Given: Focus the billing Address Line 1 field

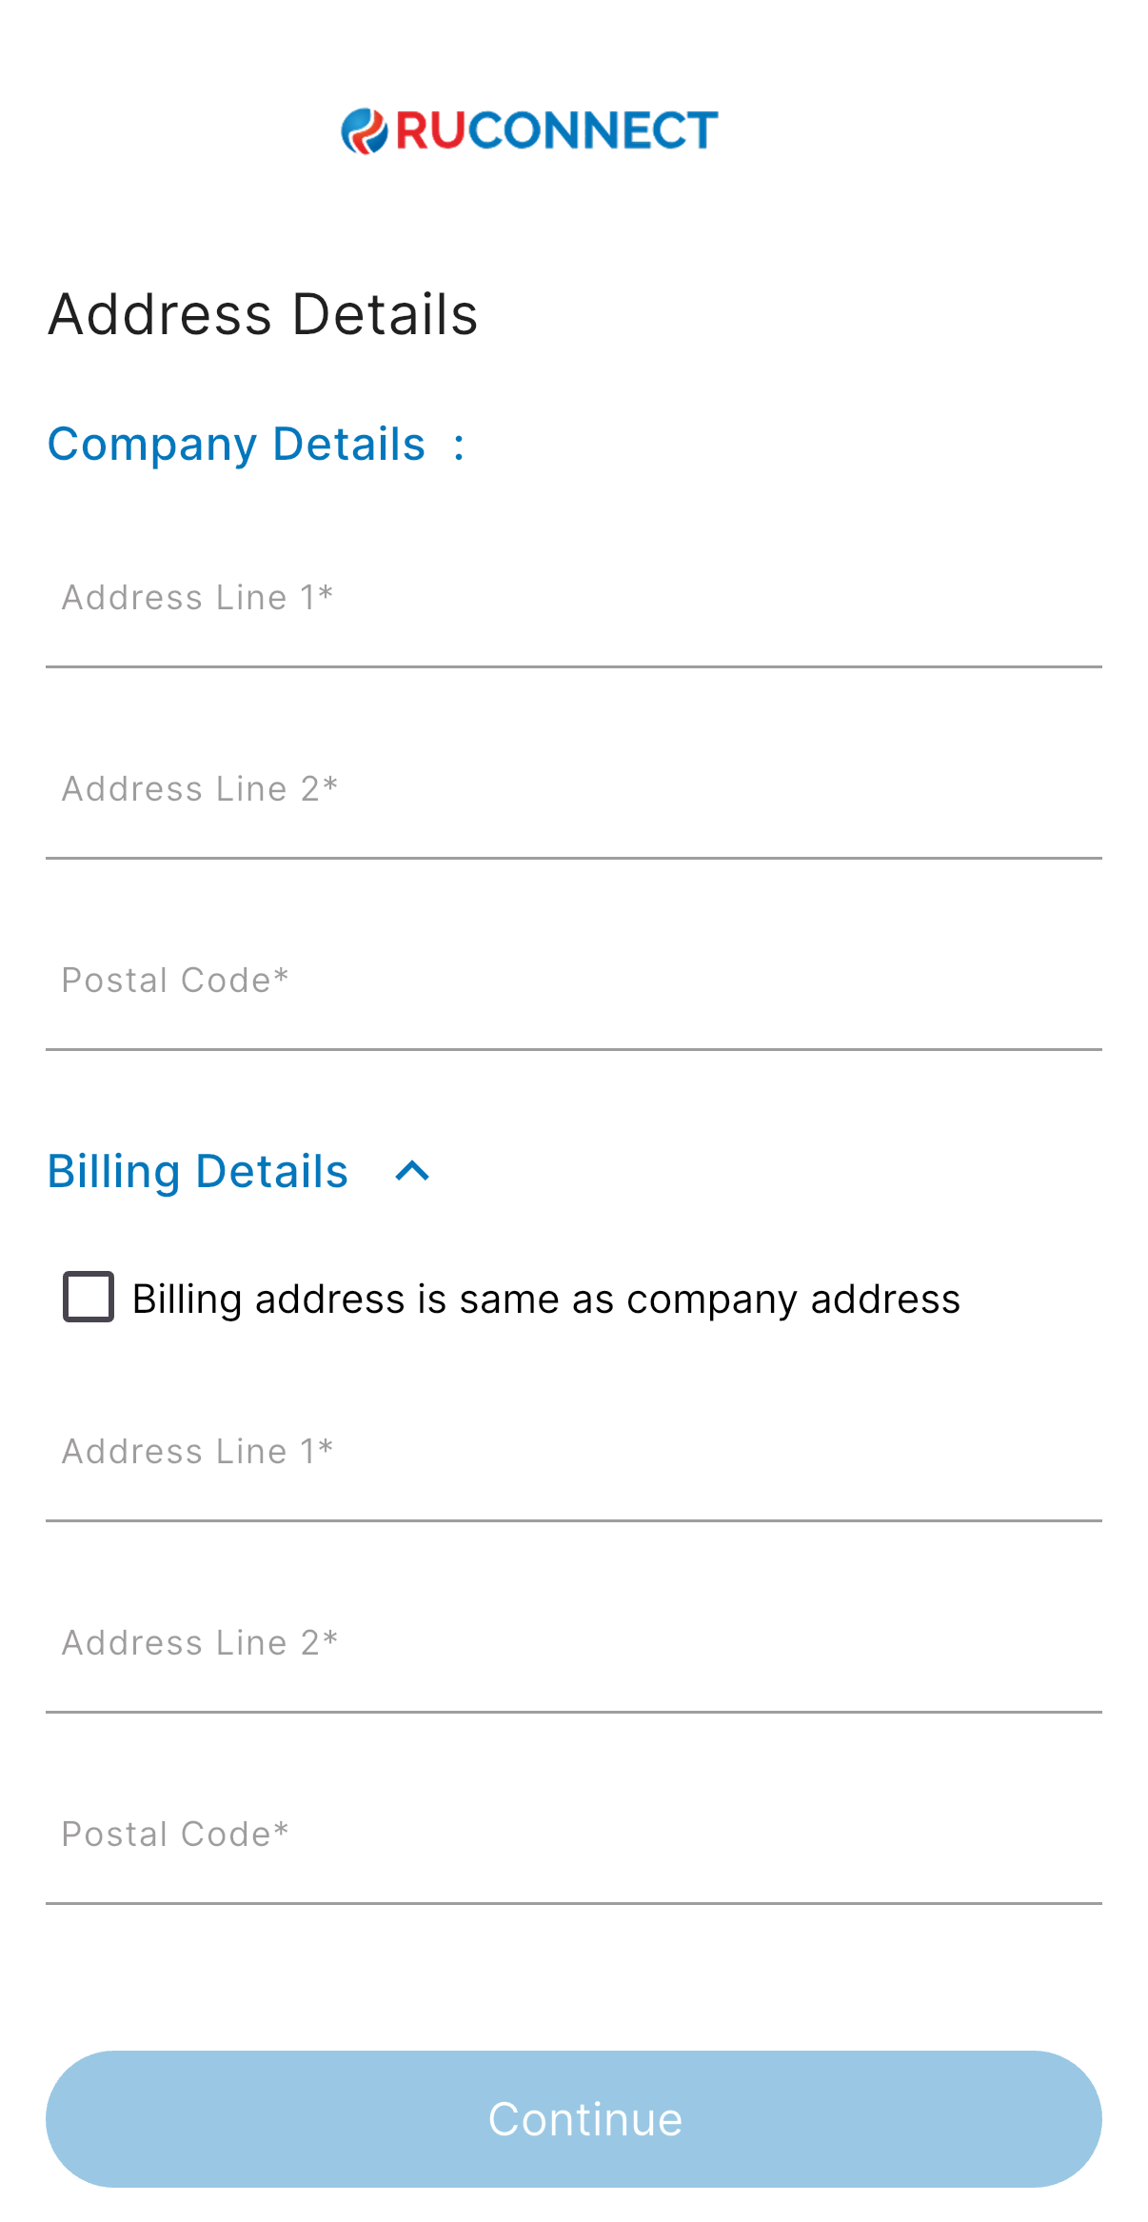Looking at the screenshot, I should click(x=573, y=1453).
